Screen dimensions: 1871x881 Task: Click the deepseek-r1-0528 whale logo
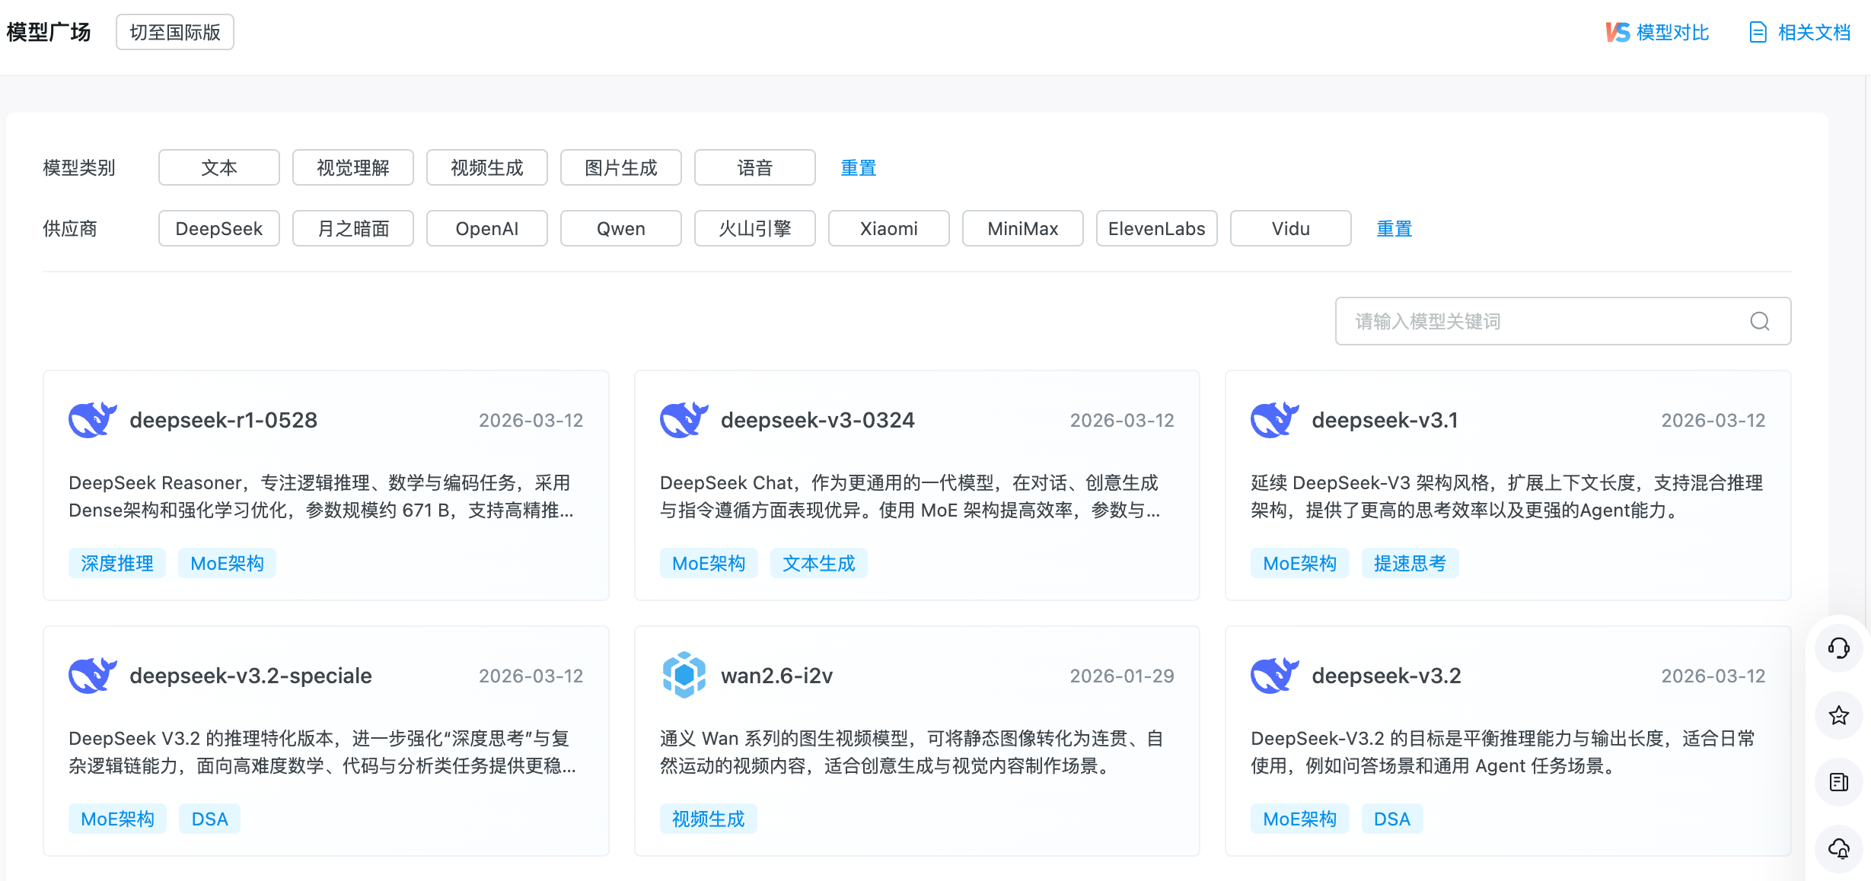tap(93, 420)
